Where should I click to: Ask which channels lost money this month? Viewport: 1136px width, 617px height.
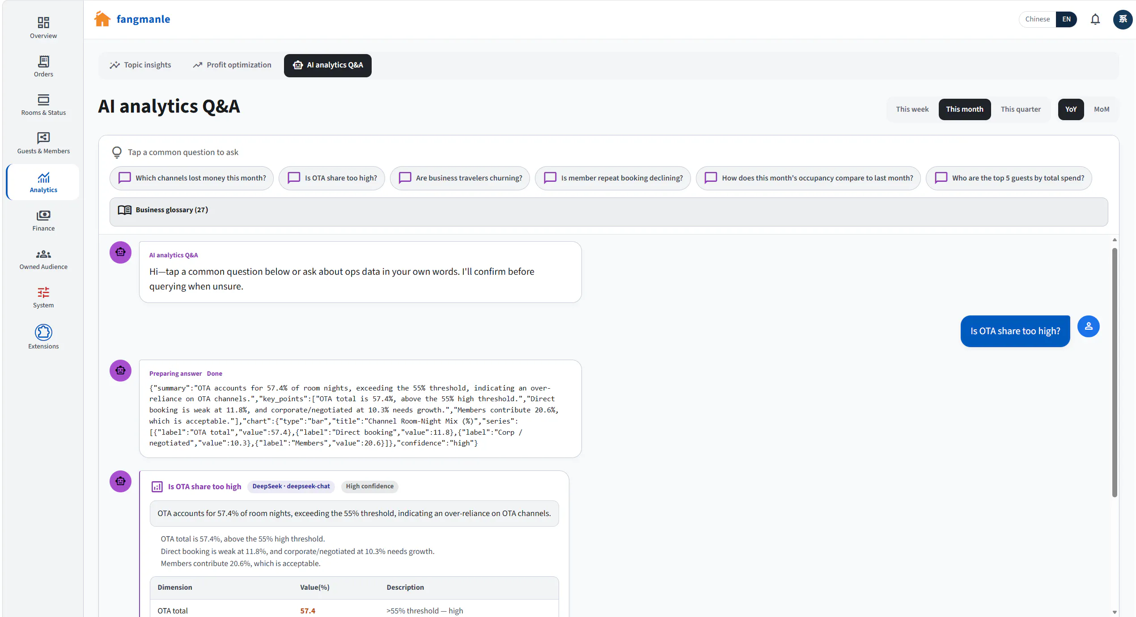[191, 178]
